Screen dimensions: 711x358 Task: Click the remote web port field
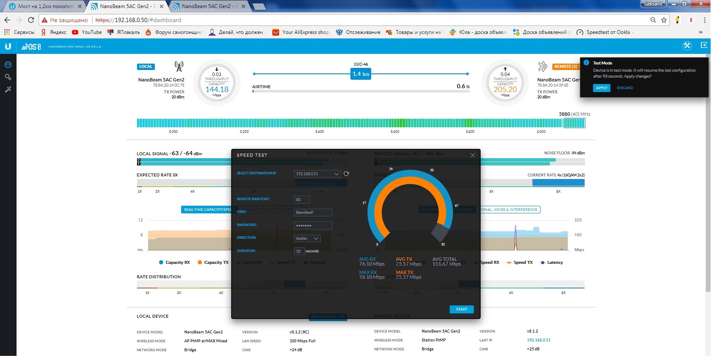[302, 199]
